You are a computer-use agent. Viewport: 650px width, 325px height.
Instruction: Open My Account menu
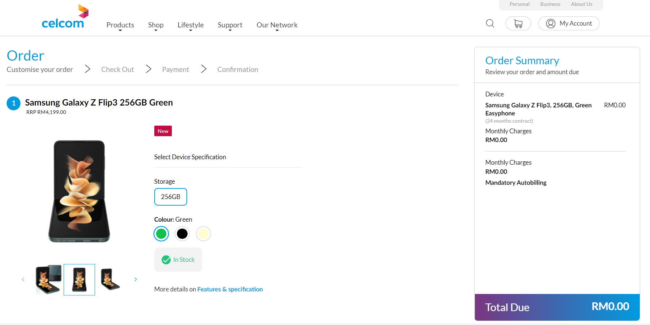point(568,23)
